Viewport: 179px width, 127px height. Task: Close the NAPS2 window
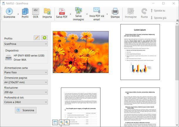click(x=173, y=3)
